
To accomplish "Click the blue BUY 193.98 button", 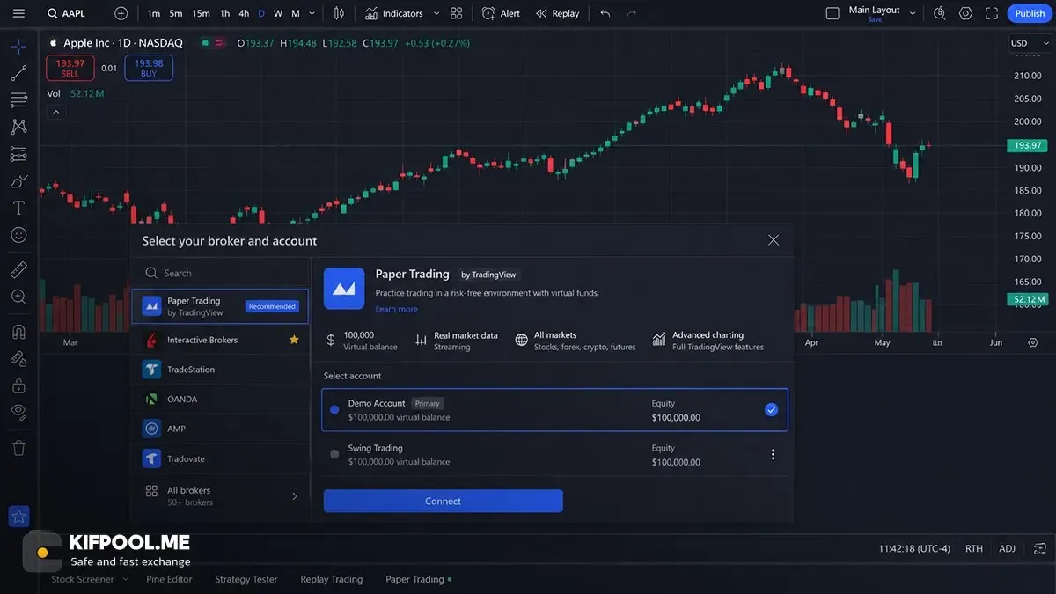I will (x=149, y=68).
